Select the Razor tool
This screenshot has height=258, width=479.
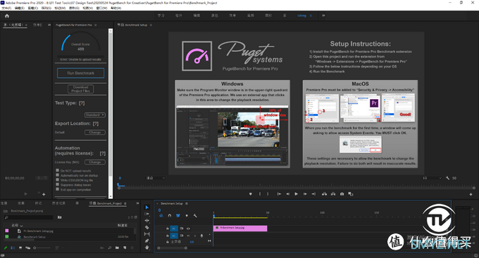click(x=147, y=227)
